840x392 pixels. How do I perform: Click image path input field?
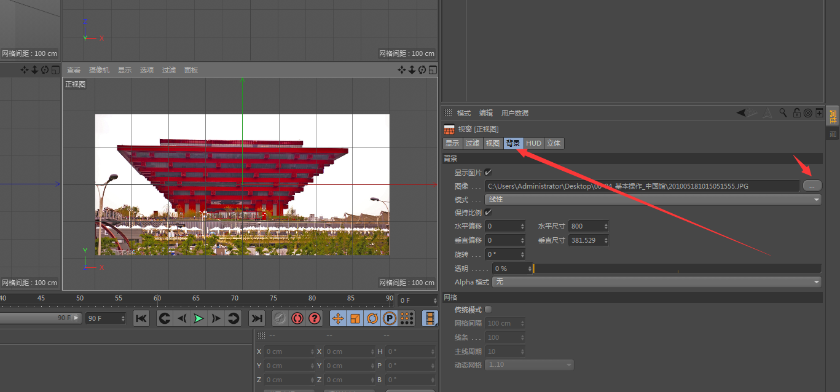click(x=642, y=186)
